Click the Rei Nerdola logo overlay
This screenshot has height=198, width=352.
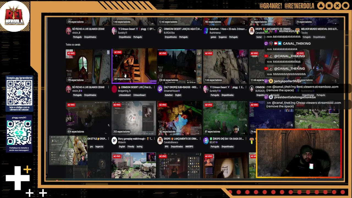pyautogui.click(x=15, y=16)
